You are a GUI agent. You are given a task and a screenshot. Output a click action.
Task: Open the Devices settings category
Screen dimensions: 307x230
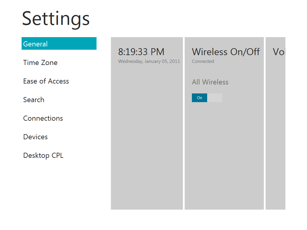pyautogui.click(x=35, y=137)
